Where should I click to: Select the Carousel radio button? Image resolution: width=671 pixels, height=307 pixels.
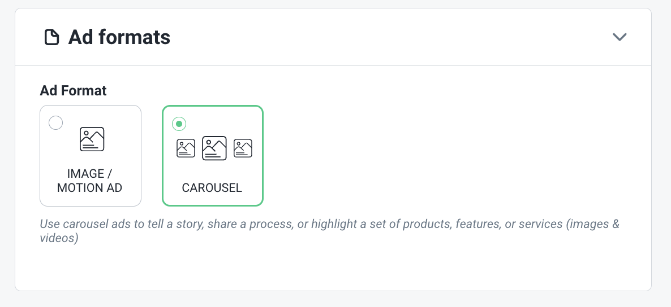click(179, 124)
